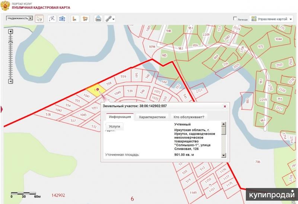Select parcel 1045 on the map
The height and width of the screenshot is (204, 298).
[83, 115]
